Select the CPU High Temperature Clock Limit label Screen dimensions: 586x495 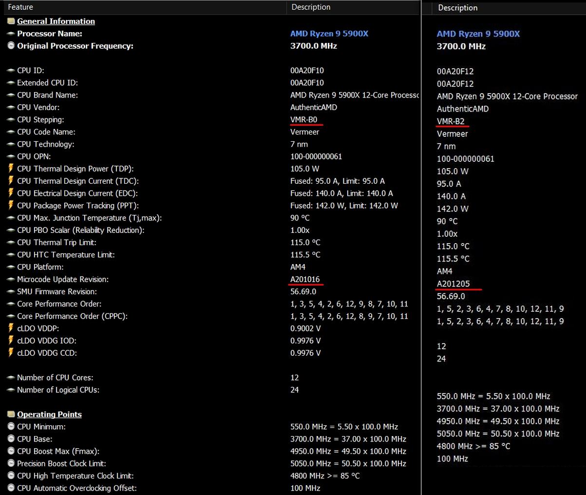tap(75, 476)
